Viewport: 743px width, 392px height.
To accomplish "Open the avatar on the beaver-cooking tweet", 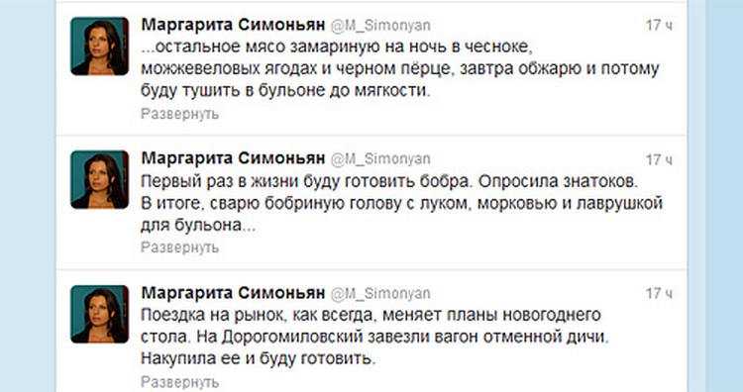I will [x=99, y=180].
